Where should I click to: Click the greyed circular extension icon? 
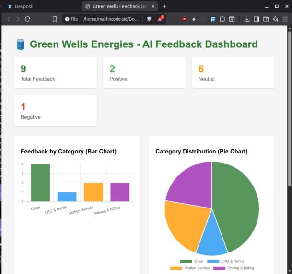(x=203, y=19)
